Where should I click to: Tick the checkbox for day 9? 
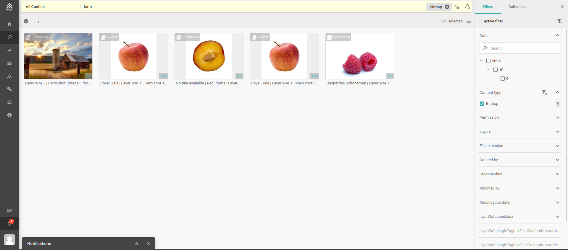click(503, 79)
